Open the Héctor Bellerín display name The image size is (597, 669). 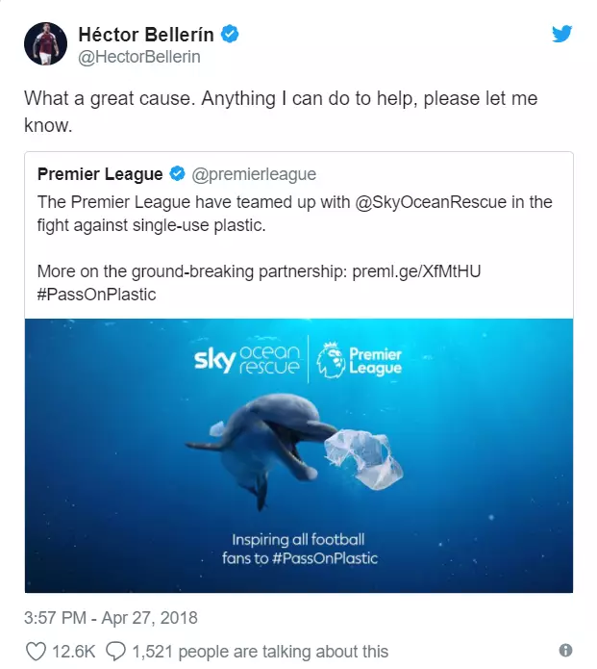(x=146, y=35)
